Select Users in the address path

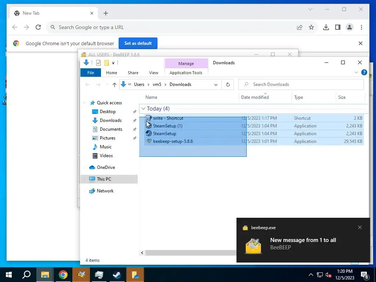point(139,84)
